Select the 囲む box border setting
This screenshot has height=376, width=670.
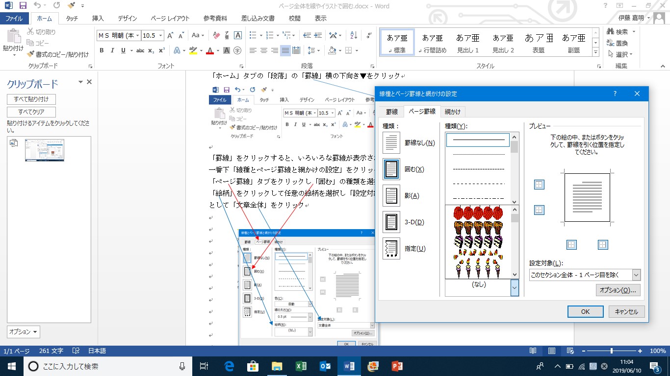pyautogui.click(x=391, y=169)
